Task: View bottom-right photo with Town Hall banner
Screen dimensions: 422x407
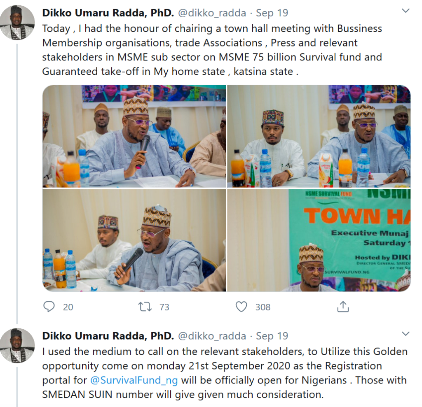Action: [x=319, y=240]
